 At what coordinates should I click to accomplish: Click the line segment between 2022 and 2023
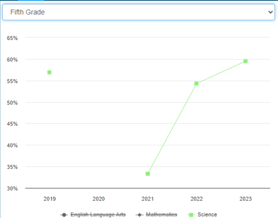point(221,72)
